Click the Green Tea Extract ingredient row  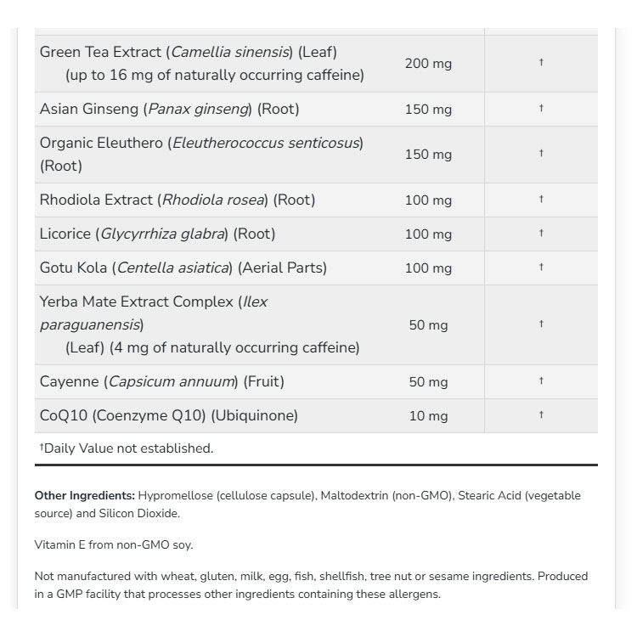[316, 64]
